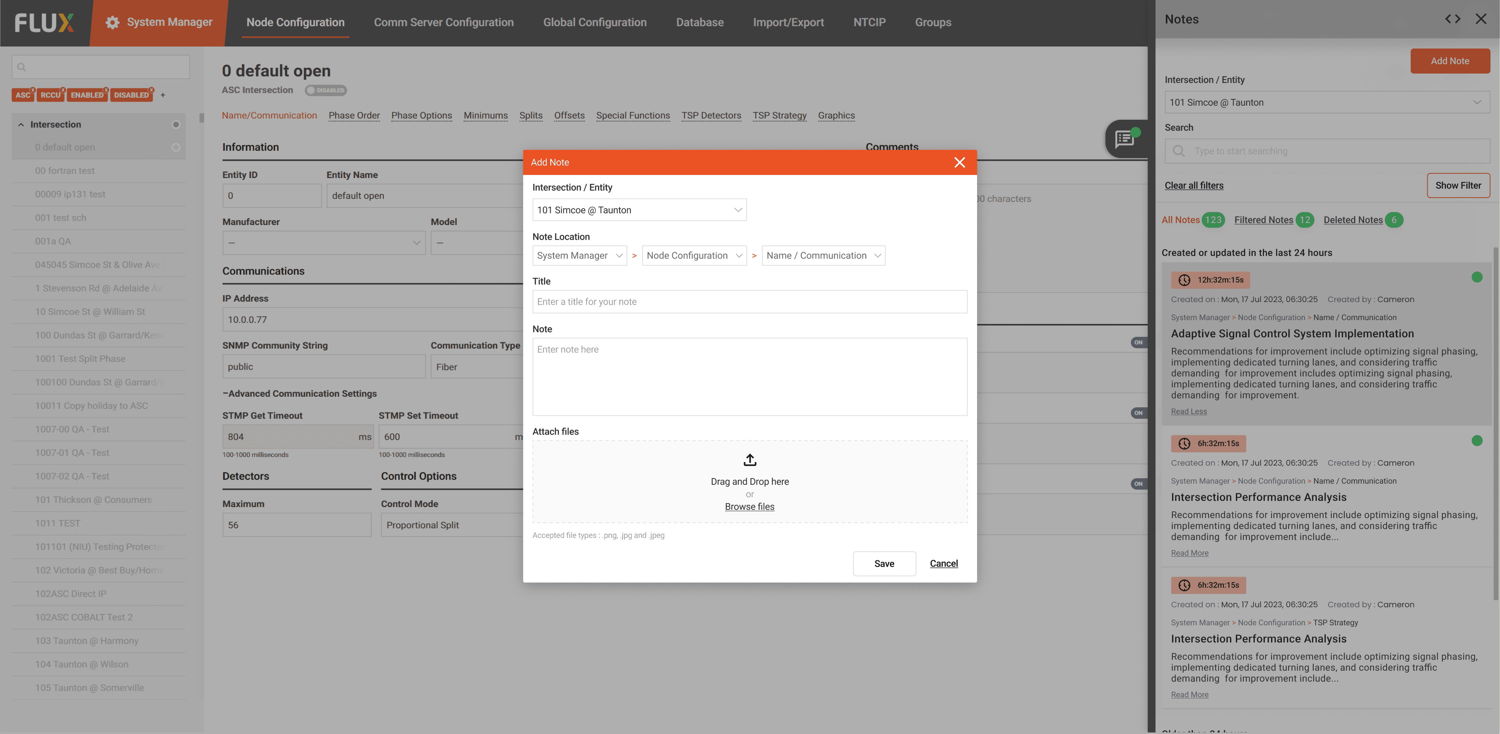Viewport: 1500px width, 734px height.
Task: Click the floating notes chat icon
Action: click(1124, 139)
